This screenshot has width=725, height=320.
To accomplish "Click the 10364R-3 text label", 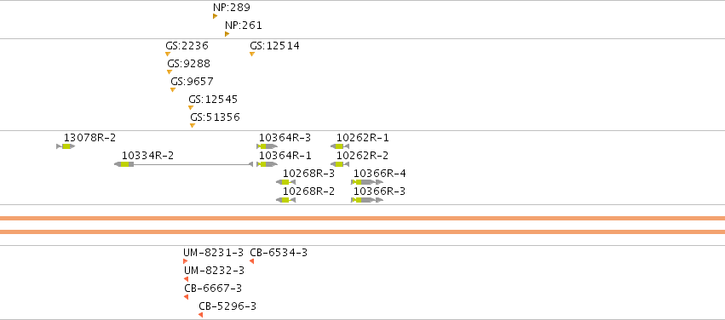I will tap(285, 138).
